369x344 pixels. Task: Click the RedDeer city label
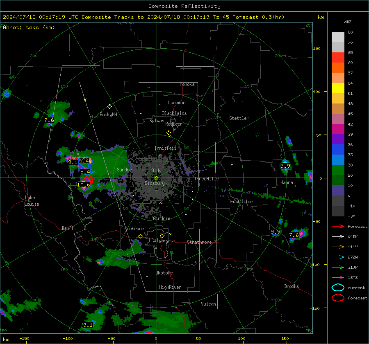pos(174,124)
